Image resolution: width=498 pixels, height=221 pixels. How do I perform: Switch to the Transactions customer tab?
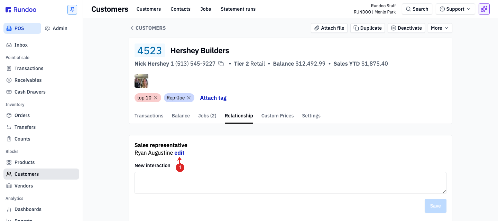(x=149, y=116)
